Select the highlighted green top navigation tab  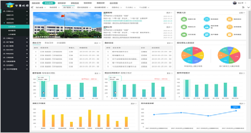[x=47, y=3]
